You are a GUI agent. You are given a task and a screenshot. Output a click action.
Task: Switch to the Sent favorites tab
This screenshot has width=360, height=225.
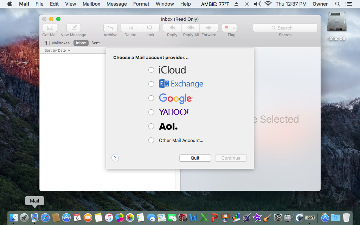pos(96,43)
